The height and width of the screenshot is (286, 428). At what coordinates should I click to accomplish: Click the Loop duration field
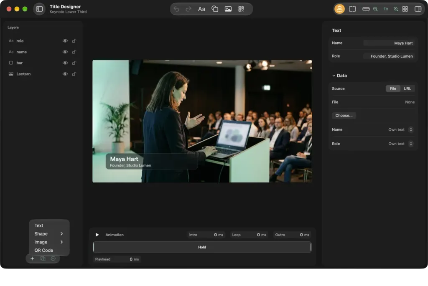point(249,235)
